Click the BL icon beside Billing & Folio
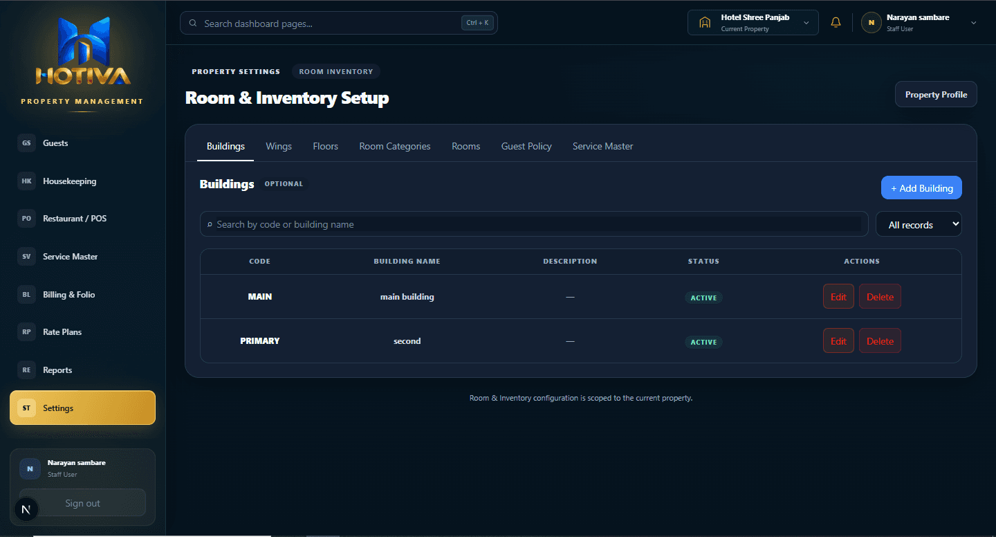Screen dimensions: 996x537 (x=26, y=295)
